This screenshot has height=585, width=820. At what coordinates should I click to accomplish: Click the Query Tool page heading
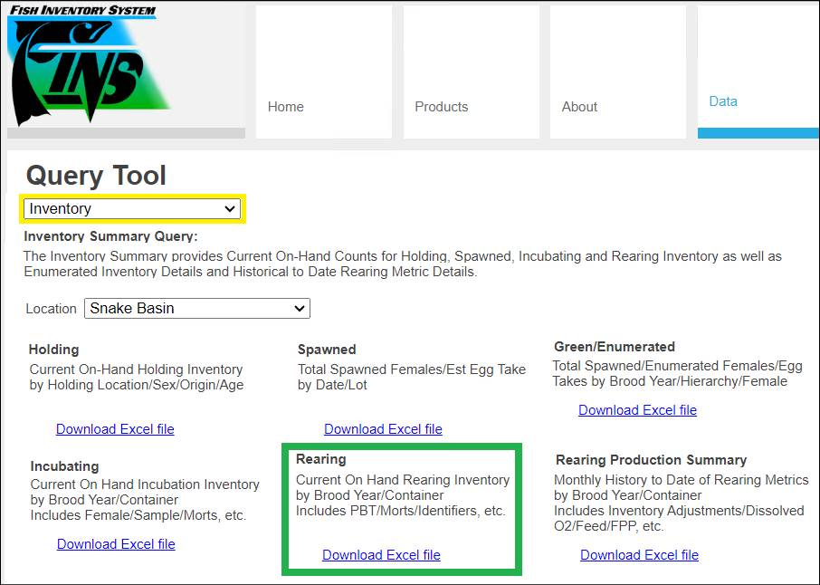pos(96,176)
